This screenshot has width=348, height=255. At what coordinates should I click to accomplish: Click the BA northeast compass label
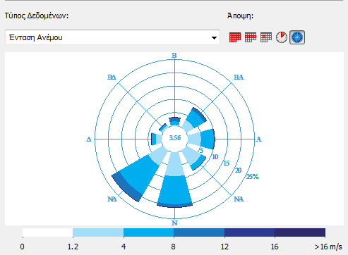click(x=239, y=77)
